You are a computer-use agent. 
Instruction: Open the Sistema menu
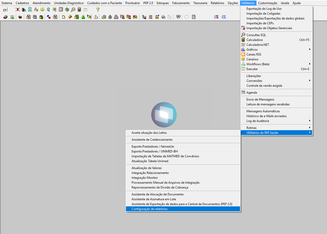tap(7, 3)
